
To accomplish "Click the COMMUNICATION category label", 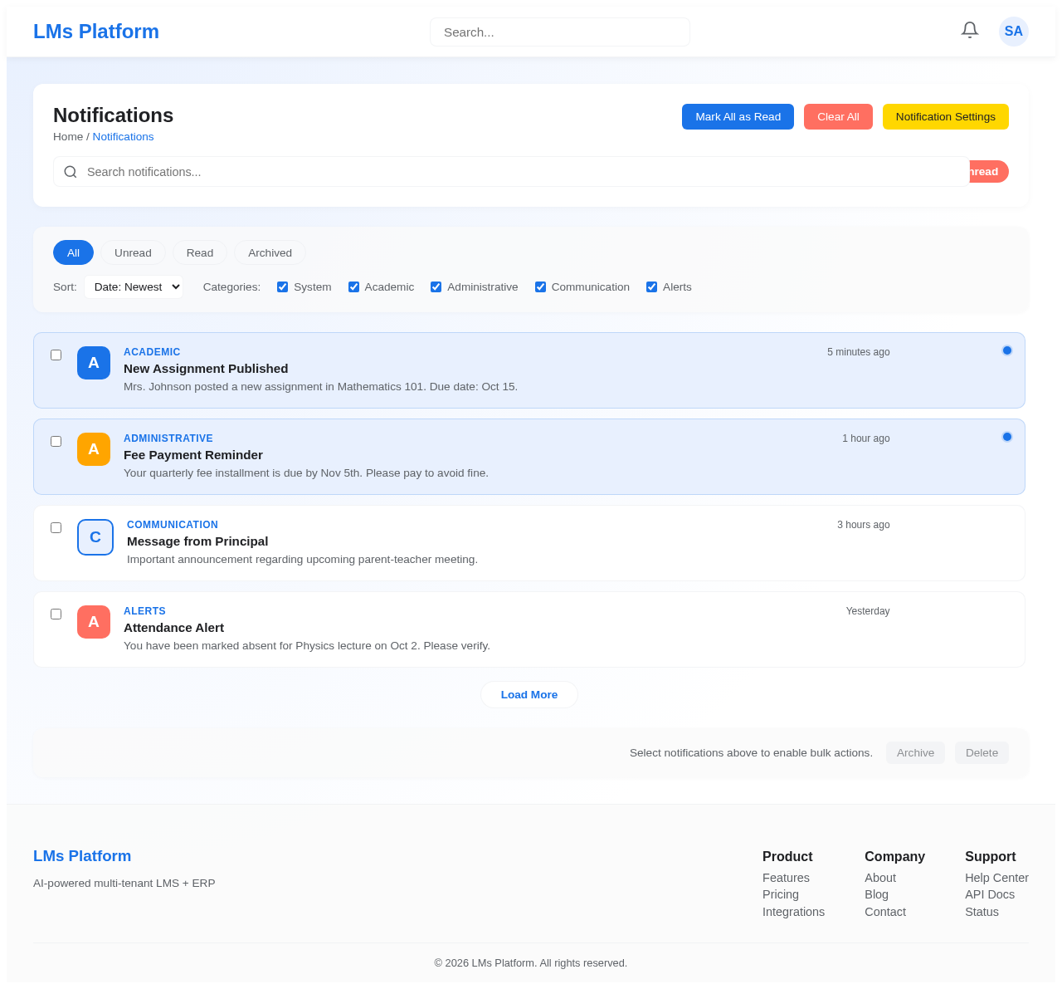I will pyautogui.click(x=173, y=525).
